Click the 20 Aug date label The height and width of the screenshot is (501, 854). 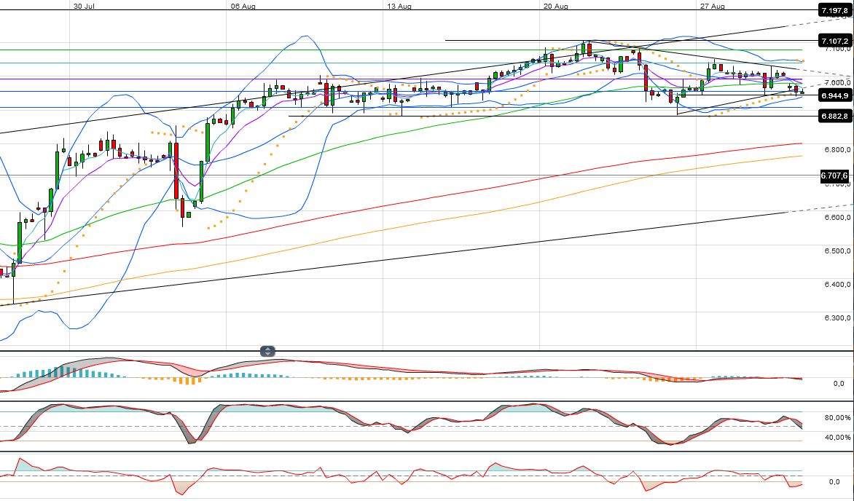click(x=556, y=7)
